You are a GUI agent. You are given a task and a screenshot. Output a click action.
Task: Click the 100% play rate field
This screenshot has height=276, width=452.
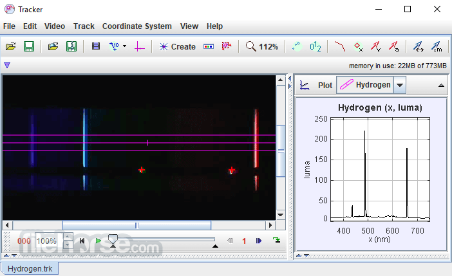[49, 241]
